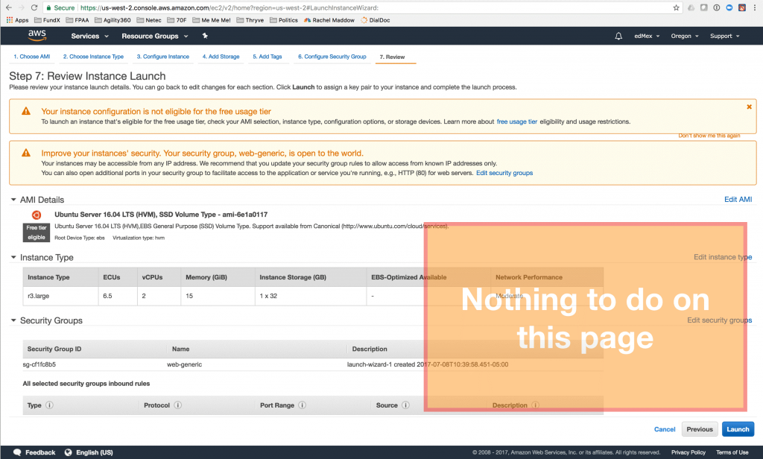The image size is (763, 459).
Task: Click the Ubuntu Server 16.04 LTS AMI title
Action: (x=161, y=215)
